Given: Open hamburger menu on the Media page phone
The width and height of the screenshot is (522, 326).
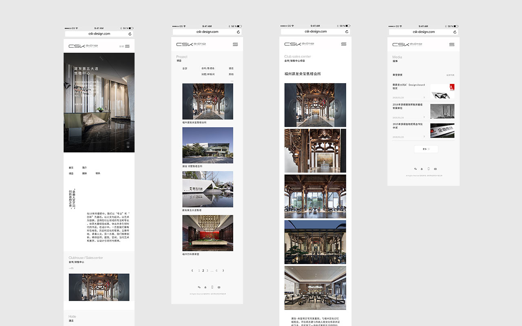Looking at the screenshot, I should pyautogui.click(x=452, y=44).
